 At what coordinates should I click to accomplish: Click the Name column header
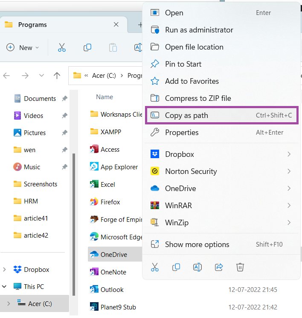[x=105, y=97]
